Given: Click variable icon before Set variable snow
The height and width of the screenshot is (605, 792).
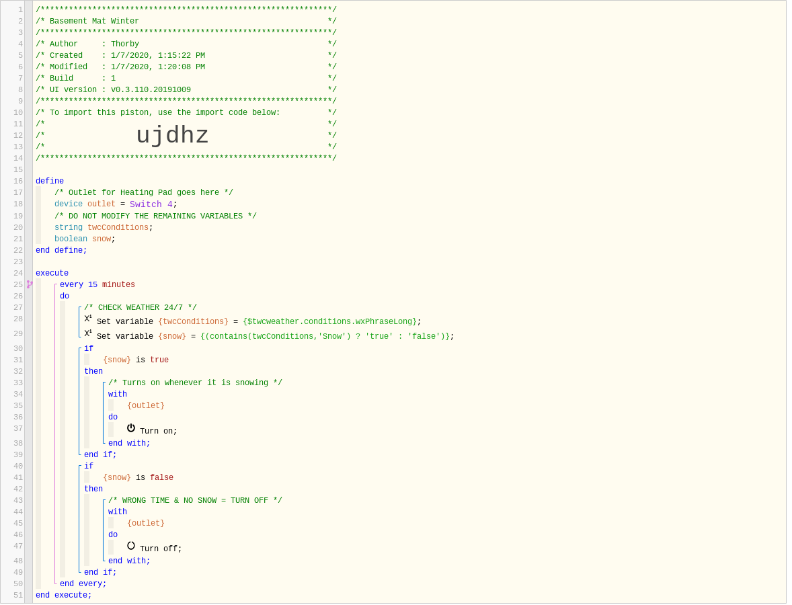Looking at the screenshot, I should tap(88, 333).
